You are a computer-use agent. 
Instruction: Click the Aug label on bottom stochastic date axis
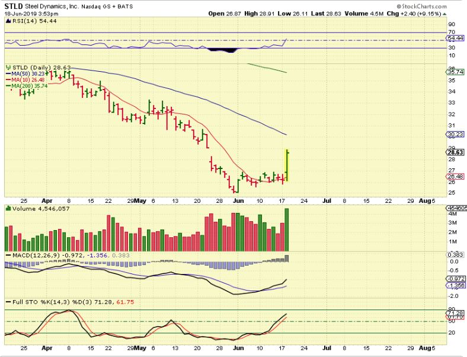coord(424,348)
